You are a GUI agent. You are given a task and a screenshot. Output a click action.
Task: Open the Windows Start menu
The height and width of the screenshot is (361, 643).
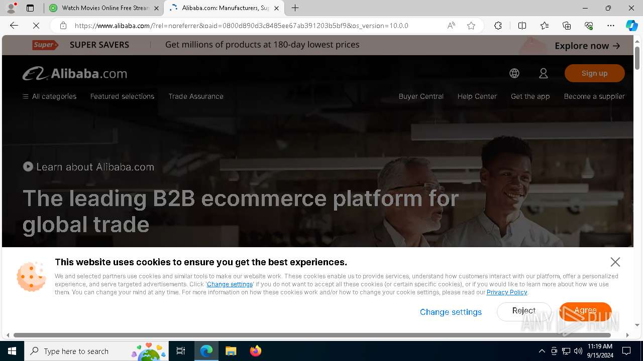[12, 351]
